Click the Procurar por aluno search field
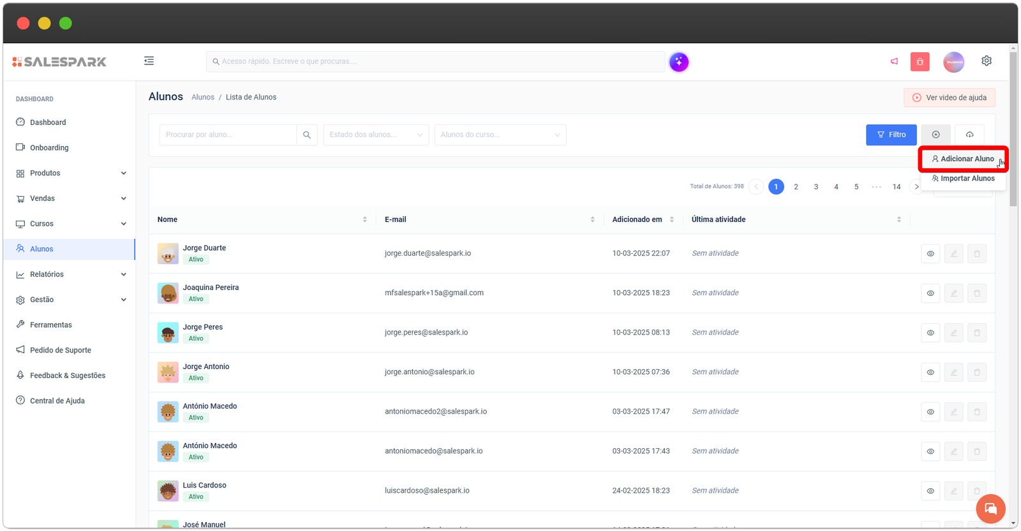 (x=227, y=135)
